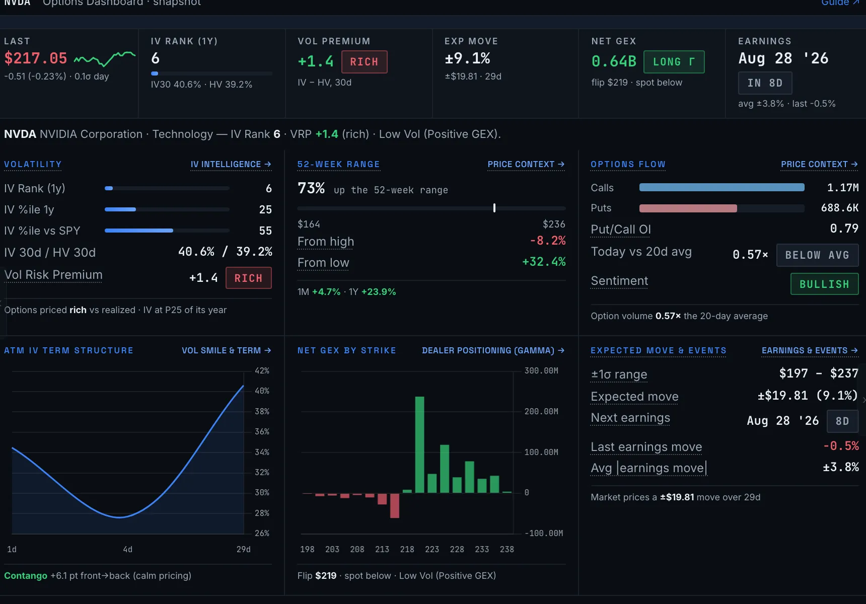This screenshot has height=604, width=866.
Task: Click the RICH badge in the Vol Premium card
Action: pos(364,62)
